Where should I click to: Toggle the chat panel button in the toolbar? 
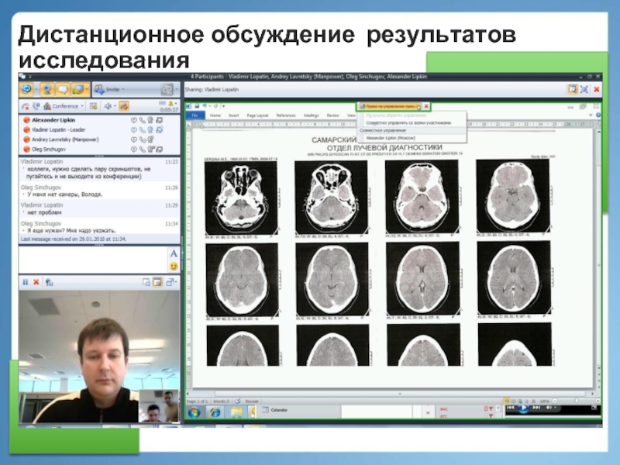(63, 90)
